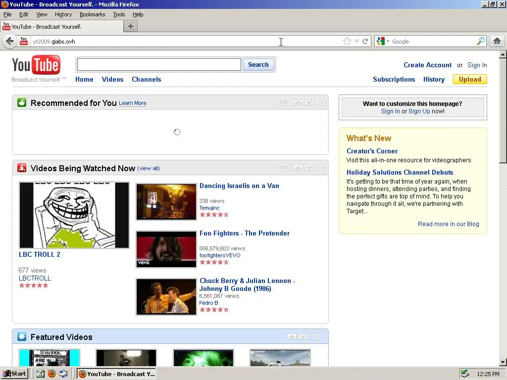Open the Bookmarks menu
Image resolution: width=507 pixels, height=380 pixels.
pyautogui.click(x=93, y=14)
